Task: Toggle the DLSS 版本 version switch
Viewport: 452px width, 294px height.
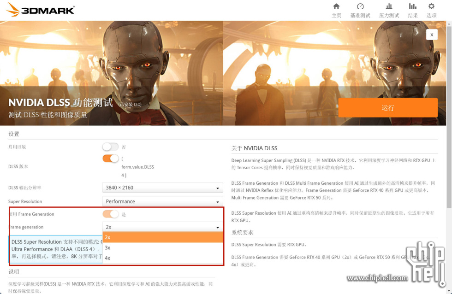Action: coord(110,159)
